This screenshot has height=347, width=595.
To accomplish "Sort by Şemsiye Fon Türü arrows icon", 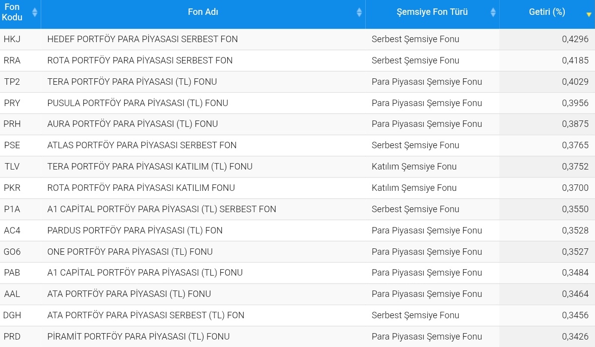I will click(493, 12).
